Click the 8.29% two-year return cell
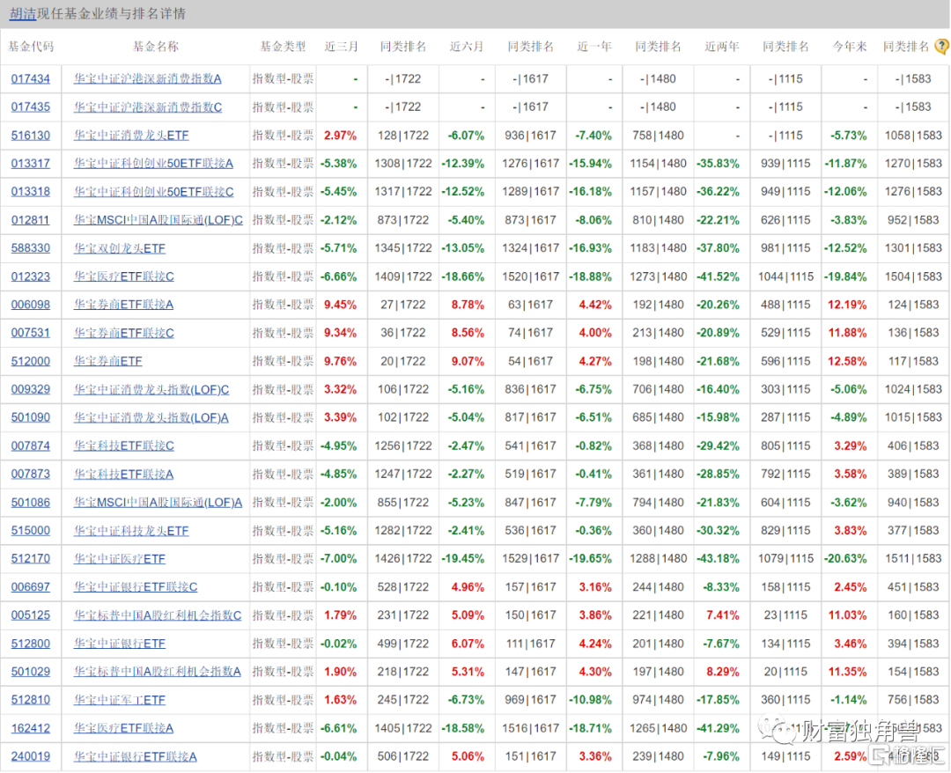Viewport: 951px width, 773px height. (723, 671)
